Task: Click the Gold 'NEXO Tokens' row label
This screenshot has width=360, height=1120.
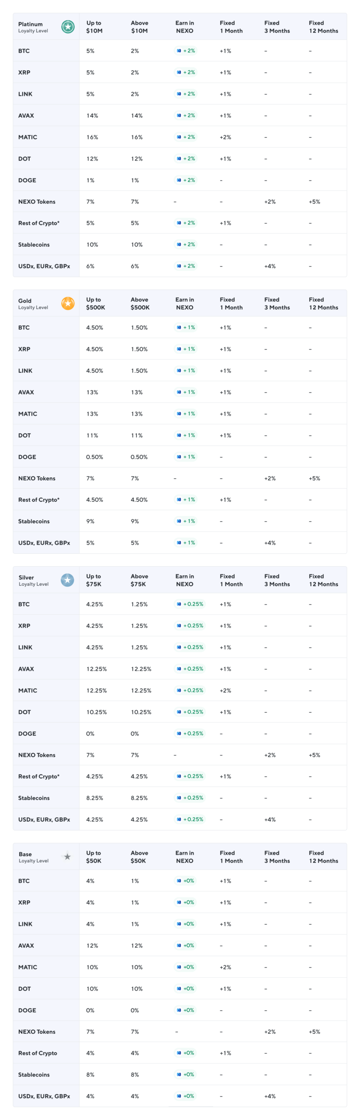Action: point(37,478)
